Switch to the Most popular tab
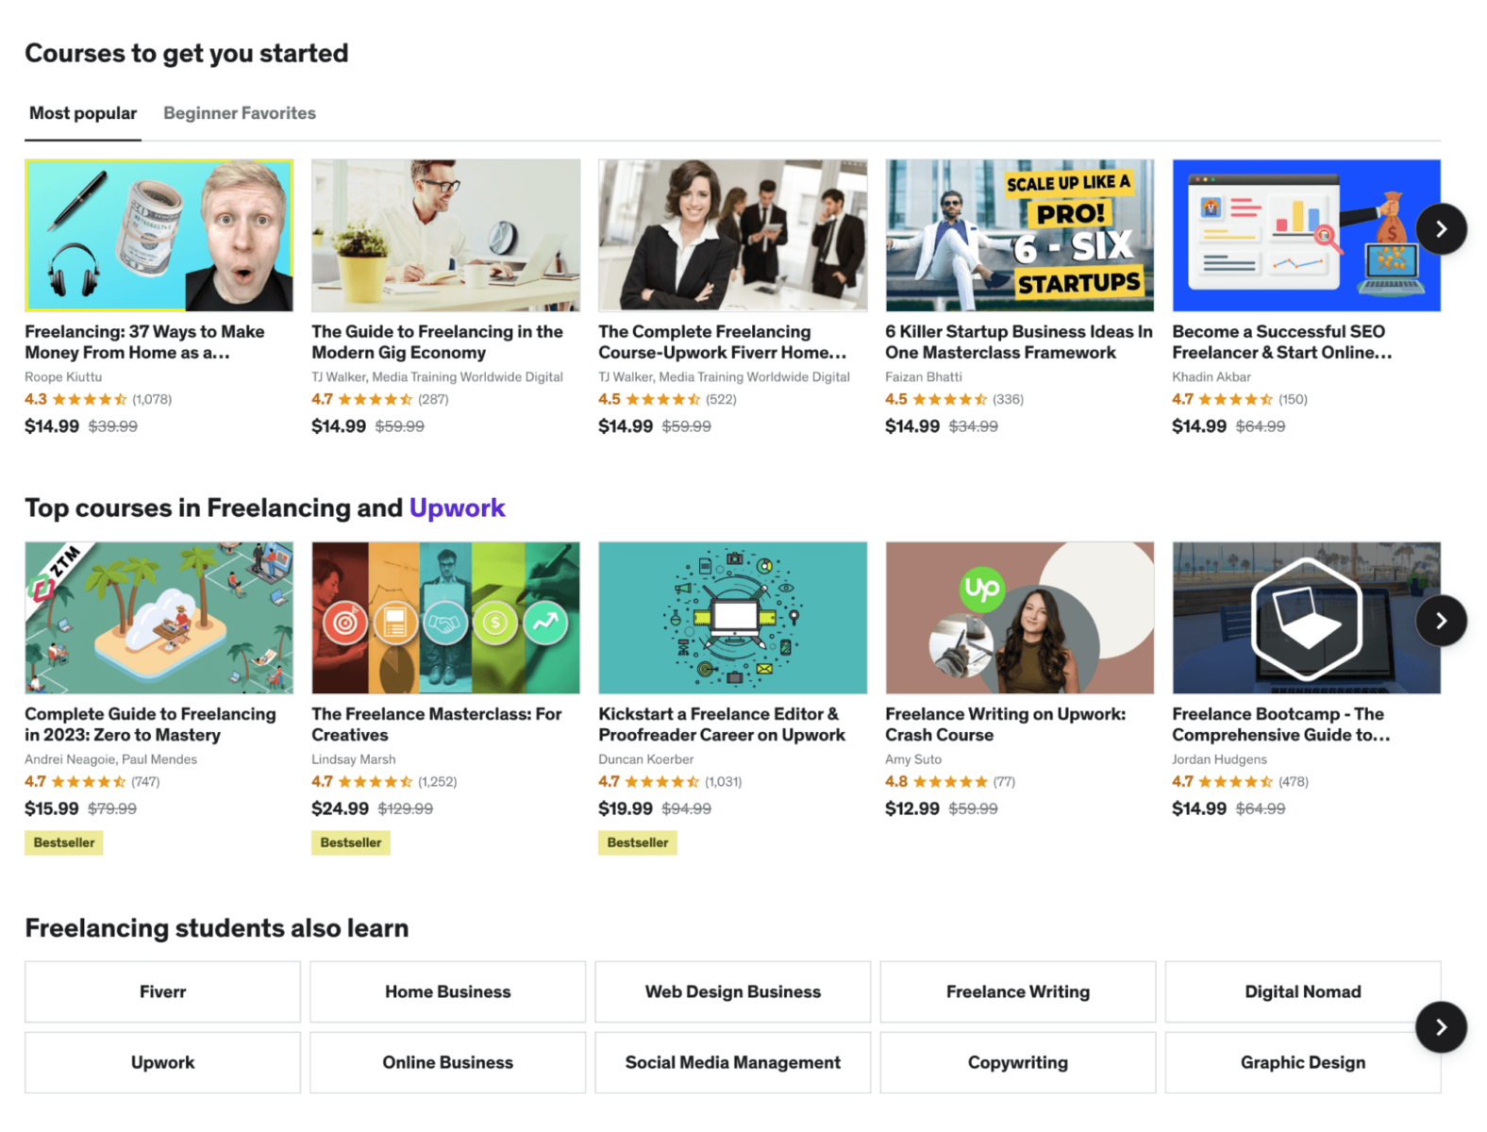This screenshot has width=1487, height=1132. tap(82, 113)
